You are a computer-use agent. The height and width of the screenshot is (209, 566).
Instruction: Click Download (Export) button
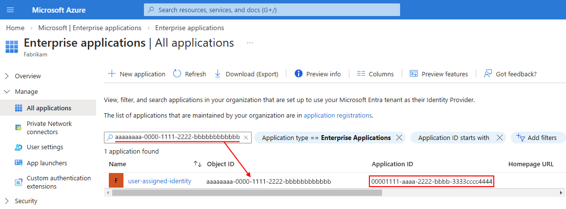tap(246, 74)
